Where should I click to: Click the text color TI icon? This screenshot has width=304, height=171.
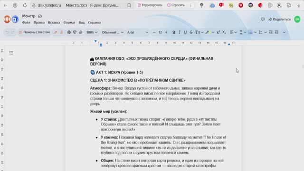[x=198, y=32]
